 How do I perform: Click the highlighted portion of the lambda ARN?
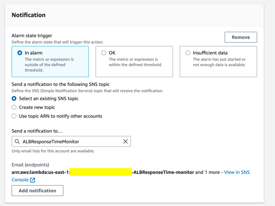(101, 172)
